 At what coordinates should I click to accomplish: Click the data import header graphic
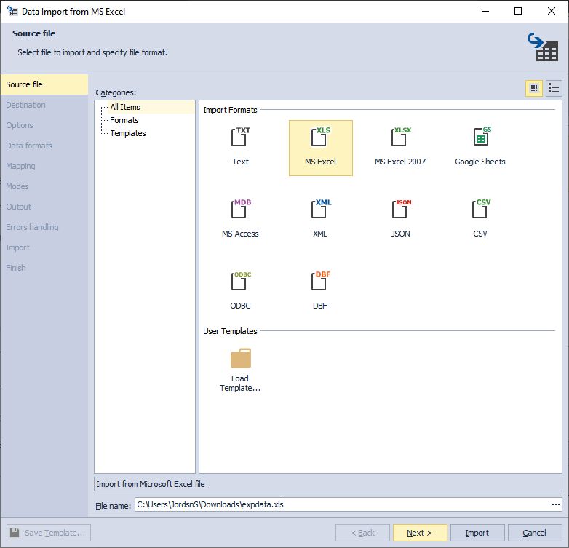point(543,47)
